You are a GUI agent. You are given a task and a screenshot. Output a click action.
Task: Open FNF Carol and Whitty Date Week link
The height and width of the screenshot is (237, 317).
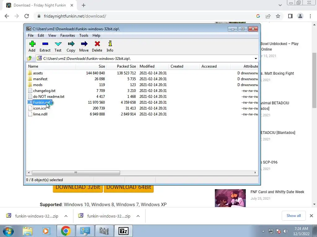277,192
